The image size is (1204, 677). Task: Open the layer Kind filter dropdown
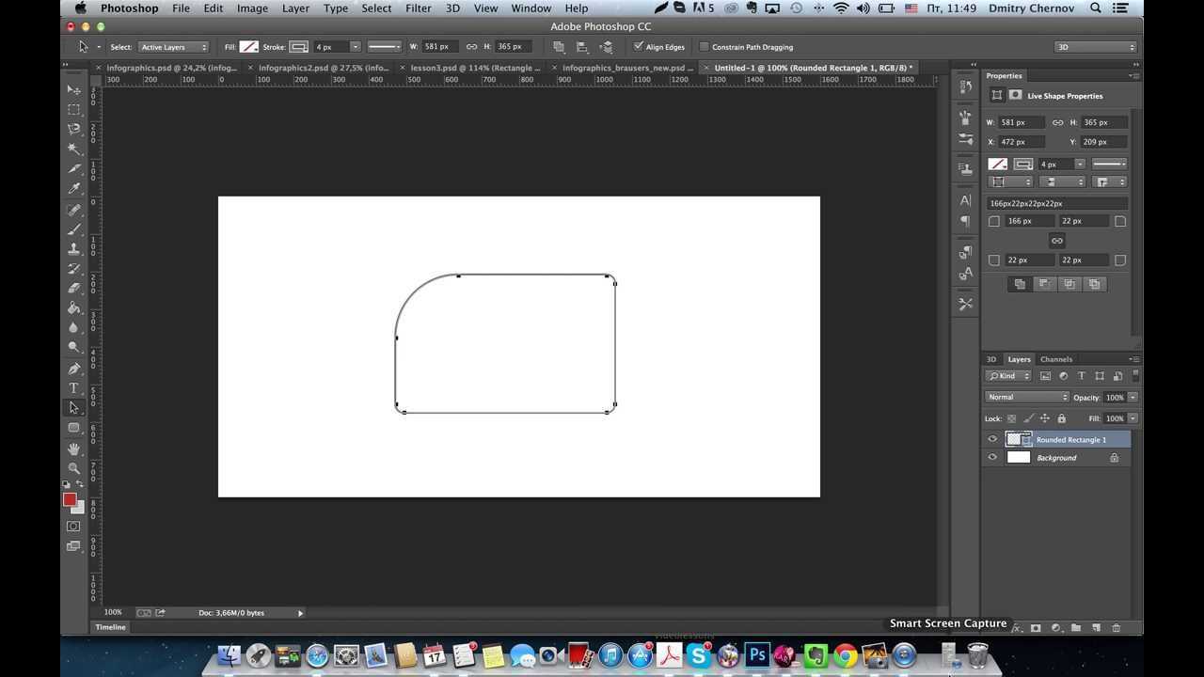pyautogui.click(x=1008, y=376)
